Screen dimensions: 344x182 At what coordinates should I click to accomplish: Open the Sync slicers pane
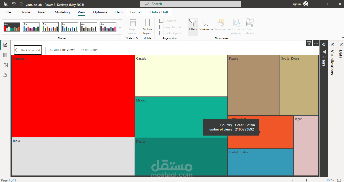tap(250, 27)
